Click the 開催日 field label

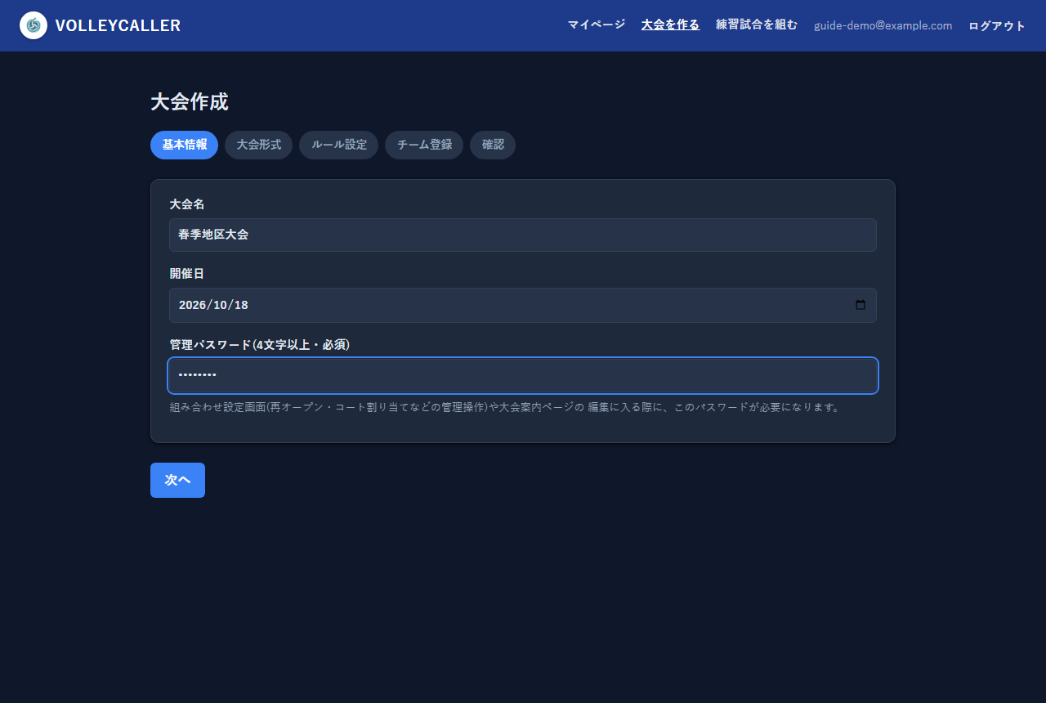[187, 273]
